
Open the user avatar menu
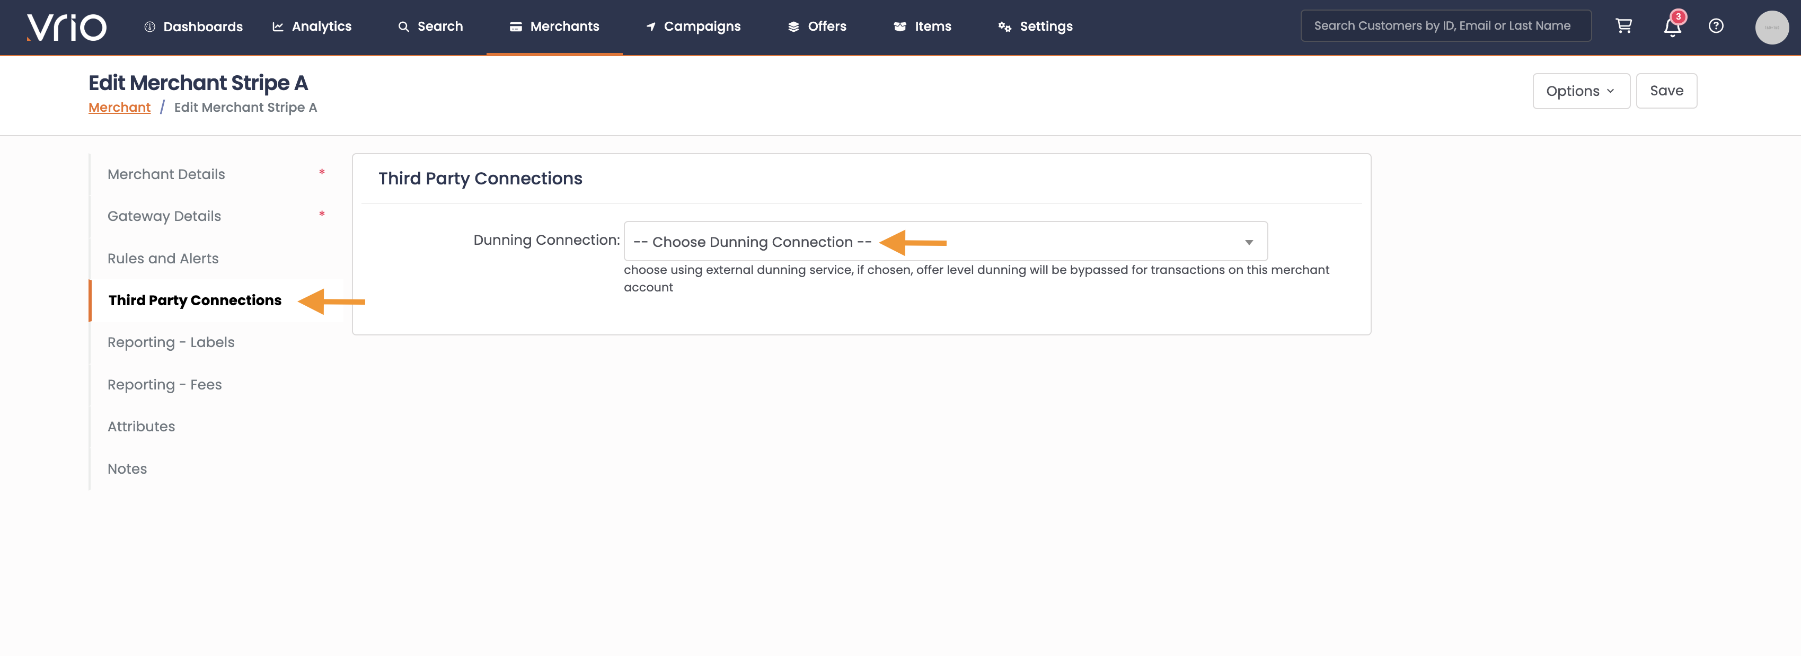tap(1772, 27)
